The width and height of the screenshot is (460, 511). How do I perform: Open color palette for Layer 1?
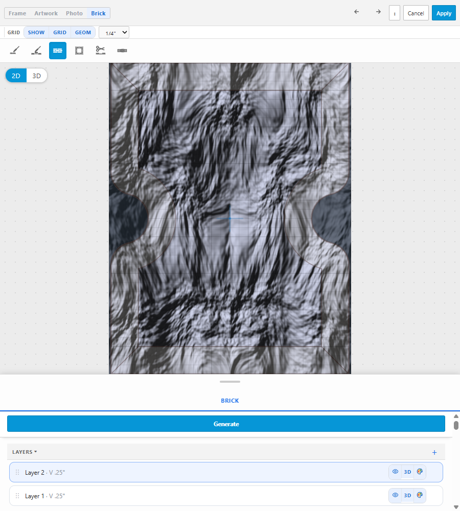[420, 495]
